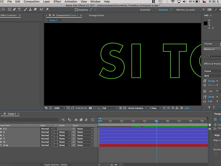Activate the Eraser tool

tap(35, 9)
